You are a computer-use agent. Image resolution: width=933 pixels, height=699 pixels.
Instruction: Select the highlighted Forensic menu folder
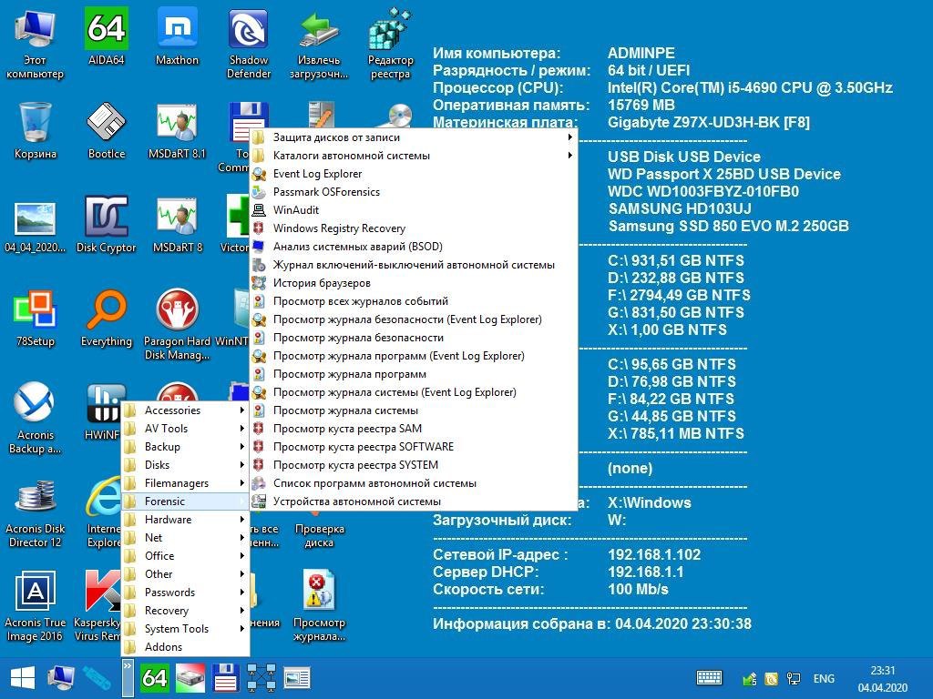185,501
